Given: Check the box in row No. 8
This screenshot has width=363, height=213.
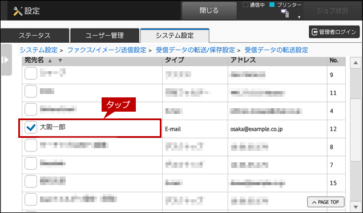Looking at the screenshot, I should pyautogui.click(x=31, y=145).
